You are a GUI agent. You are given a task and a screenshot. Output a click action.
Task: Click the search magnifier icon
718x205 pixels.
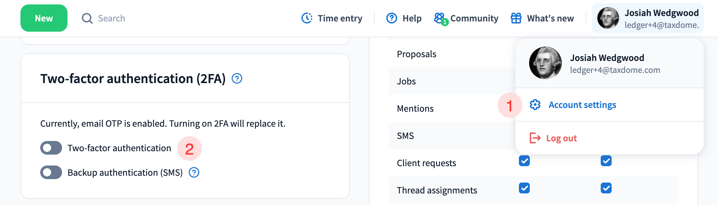[87, 18]
